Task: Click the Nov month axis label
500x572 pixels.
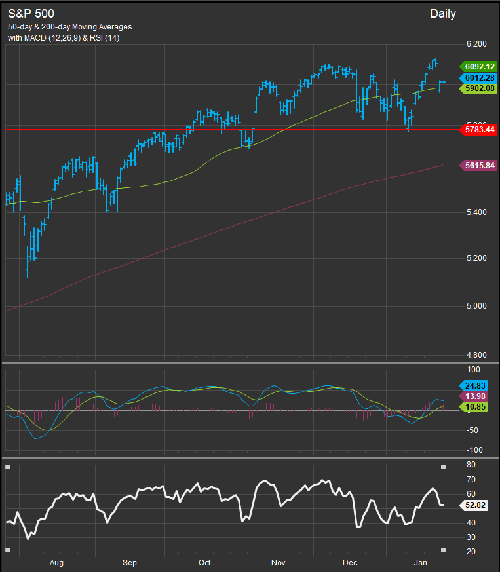Action: [278, 563]
